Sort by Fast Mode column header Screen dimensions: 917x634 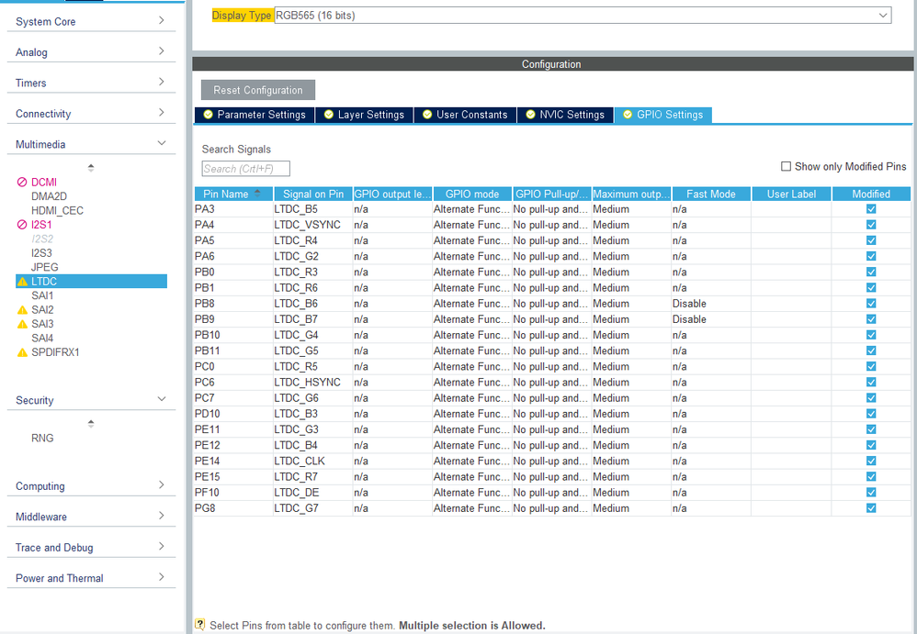(711, 194)
